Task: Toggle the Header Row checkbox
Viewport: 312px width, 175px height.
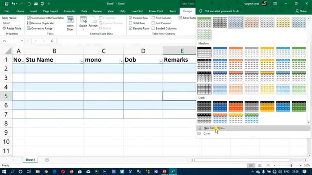Action: pyautogui.click(x=131, y=18)
